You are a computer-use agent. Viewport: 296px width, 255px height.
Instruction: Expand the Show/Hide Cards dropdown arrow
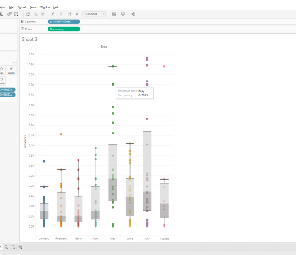pos(118,14)
